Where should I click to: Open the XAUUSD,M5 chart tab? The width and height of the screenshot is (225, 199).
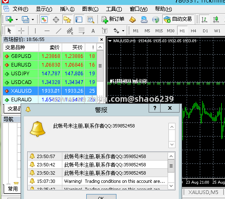pyautogui.click(x=203, y=192)
